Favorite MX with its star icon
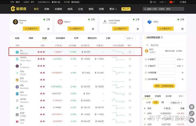 [130, 108]
